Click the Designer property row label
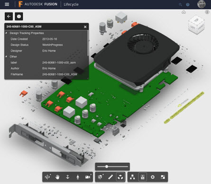 tap(17, 51)
